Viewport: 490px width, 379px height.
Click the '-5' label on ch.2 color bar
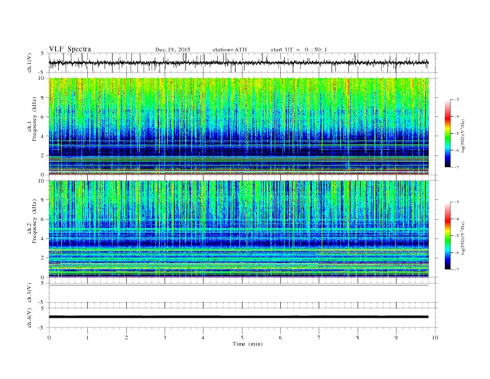(x=456, y=235)
